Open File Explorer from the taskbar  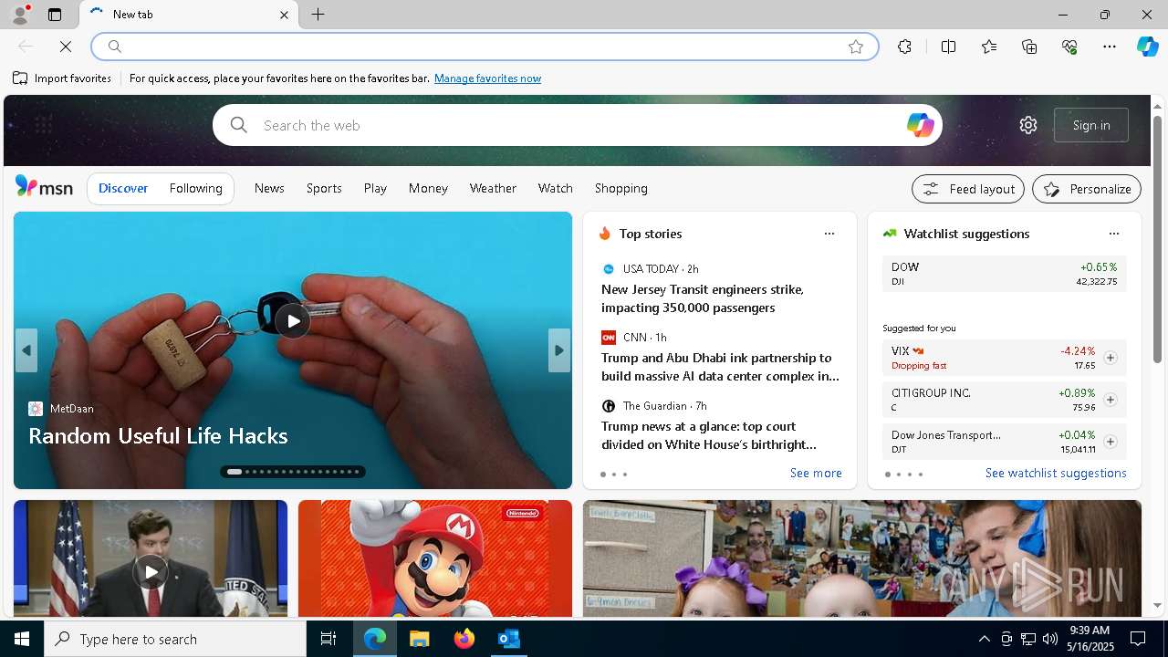point(419,639)
